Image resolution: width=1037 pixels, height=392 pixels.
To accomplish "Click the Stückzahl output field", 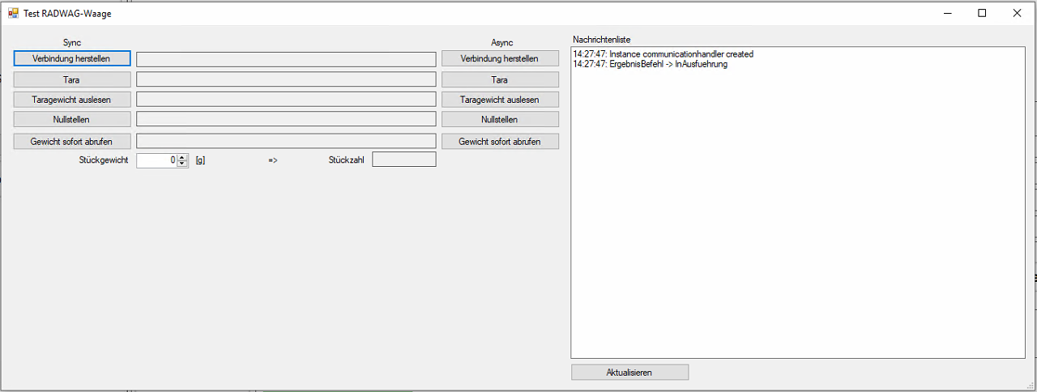I will [403, 160].
